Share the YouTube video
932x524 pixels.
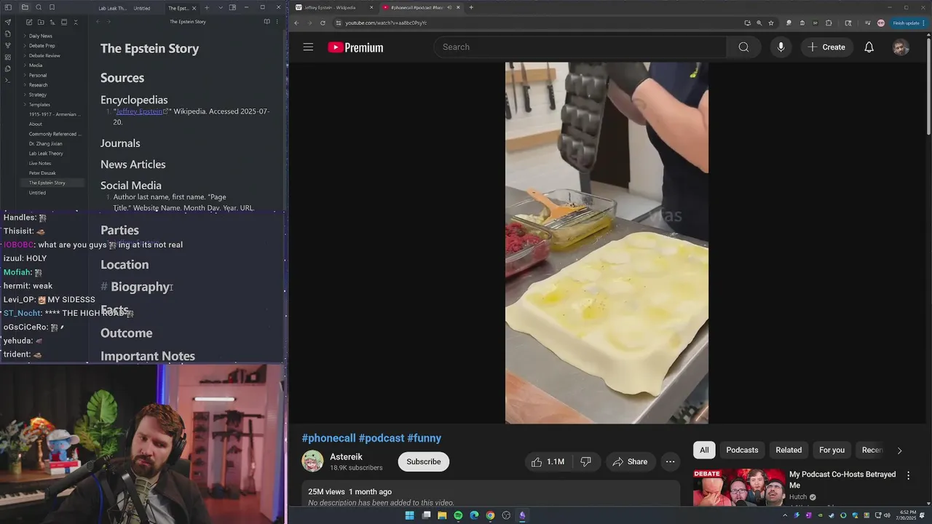point(630,461)
